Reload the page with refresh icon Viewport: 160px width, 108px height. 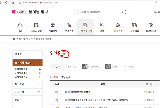click(x=7, y=3)
